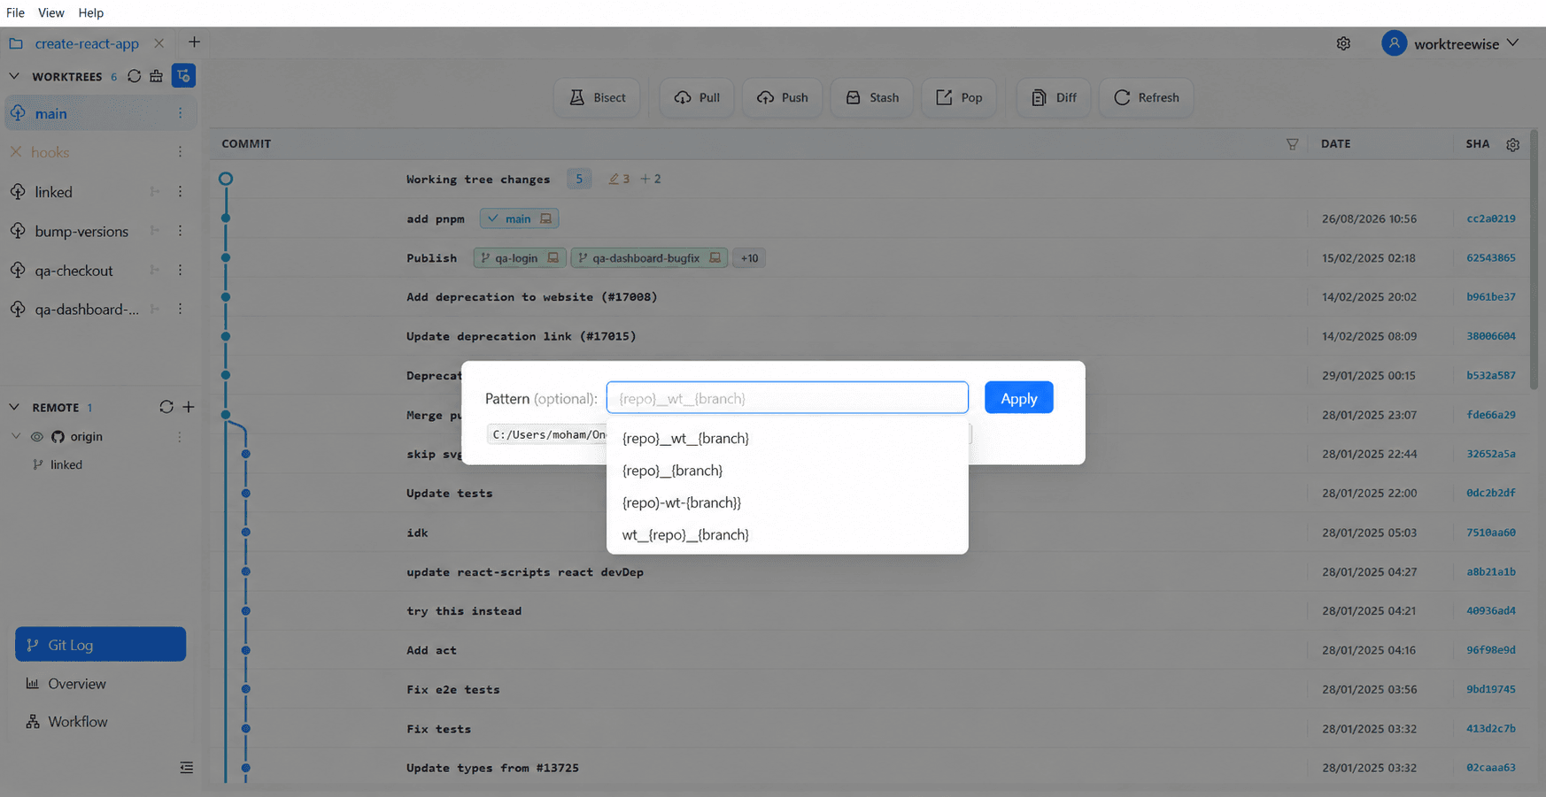Open the File menu

[x=15, y=12]
